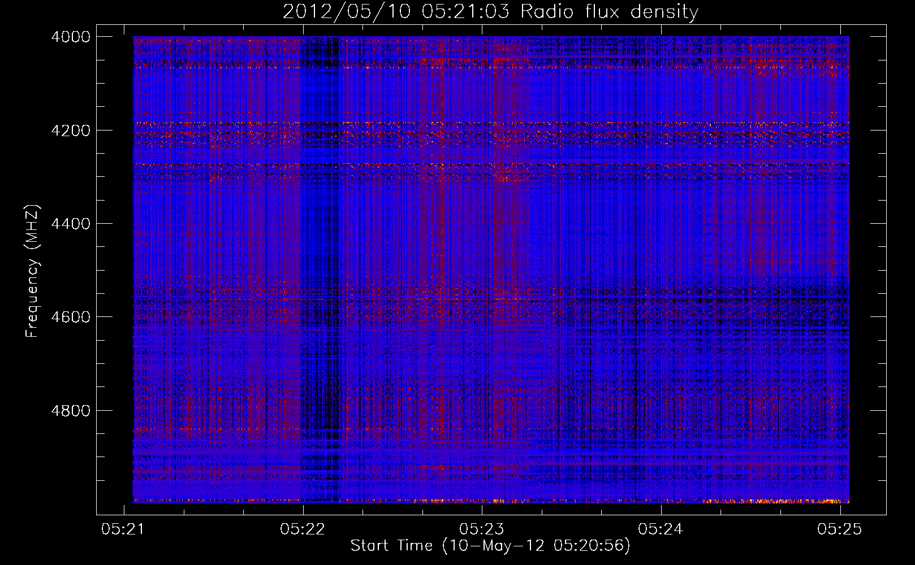Image resolution: width=915 pixels, height=565 pixels.
Task: Click the 4200 frequency tick label
Action: pyautogui.click(x=71, y=131)
